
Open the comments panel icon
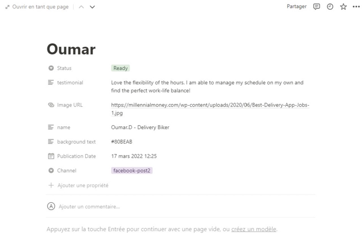pyautogui.click(x=316, y=7)
